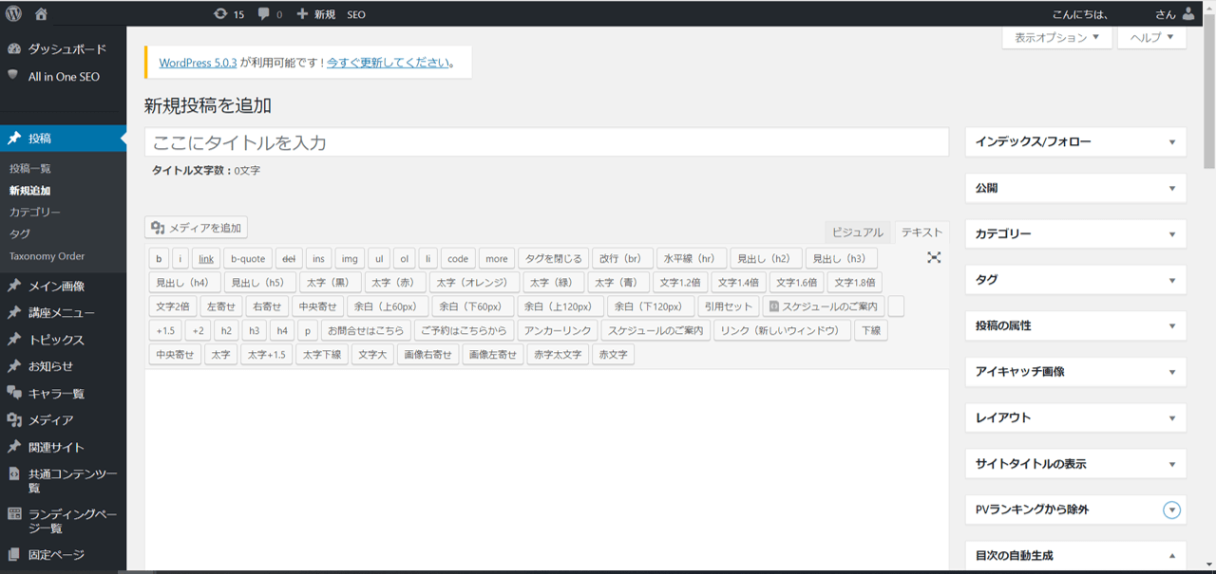This screenshot has height=574, width=1216.
Task: Open the SEO admin bar menu
Action: (356, 14)
